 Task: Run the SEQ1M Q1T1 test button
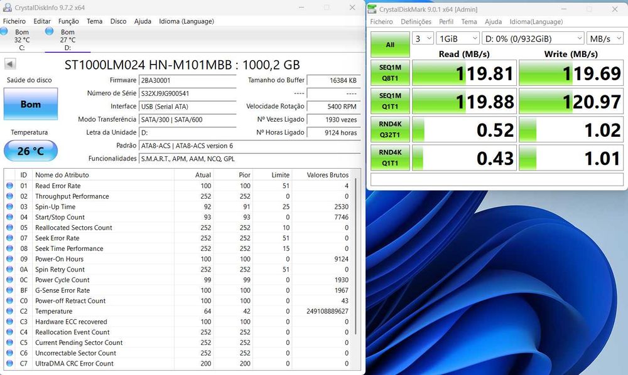point(390,101)
